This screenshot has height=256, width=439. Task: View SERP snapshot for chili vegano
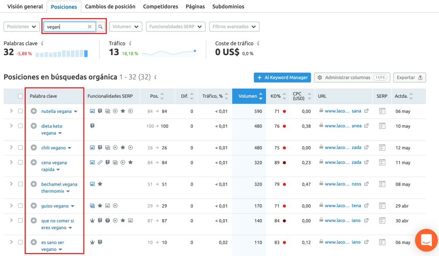click(382, 147)
